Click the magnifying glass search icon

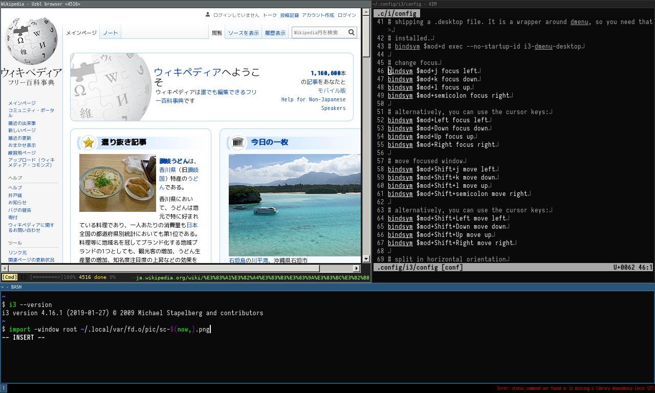[x=352, y=32]
